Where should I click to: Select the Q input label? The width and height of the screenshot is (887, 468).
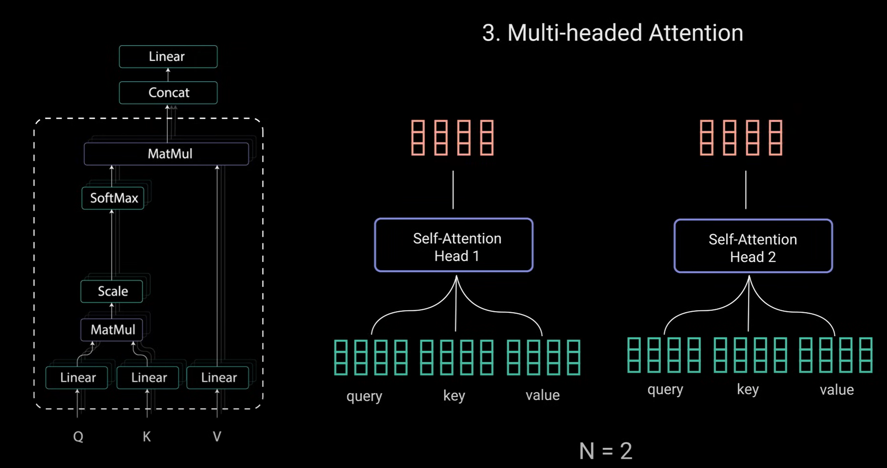pos(78,436)
